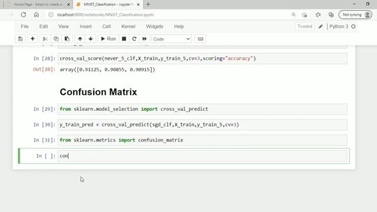Screen dimensions: 377x212
Task: View site information icon in address bar
Action: click(x=51, y=15)
